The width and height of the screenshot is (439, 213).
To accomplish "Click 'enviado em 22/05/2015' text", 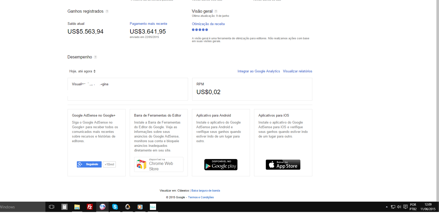I will tap(144, 37).
